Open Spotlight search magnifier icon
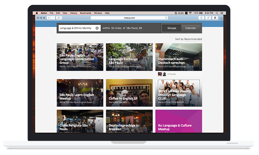 pyautogui.click(x=217, y=13)
